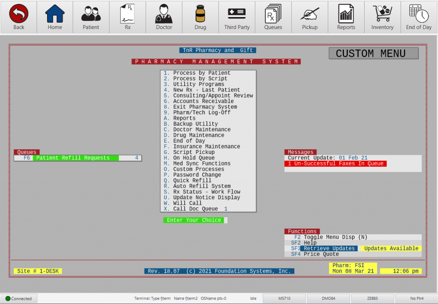This screenshot has width=438, height=304.
Task: Select the Doctor icon
Action: click(164, 14)
